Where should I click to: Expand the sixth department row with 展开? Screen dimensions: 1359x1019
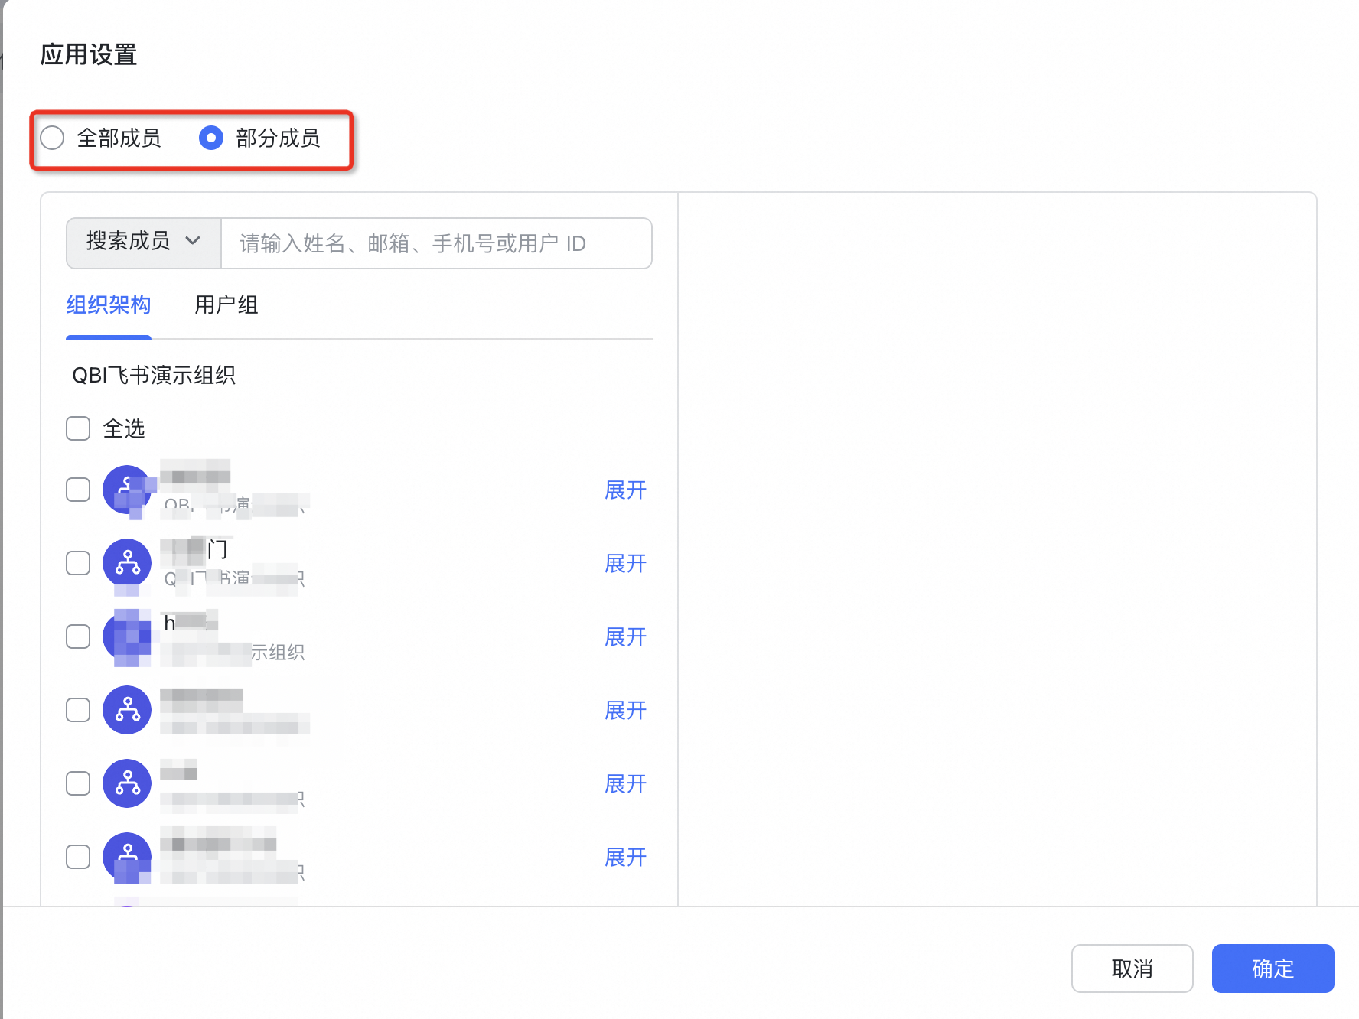[625, 857]
